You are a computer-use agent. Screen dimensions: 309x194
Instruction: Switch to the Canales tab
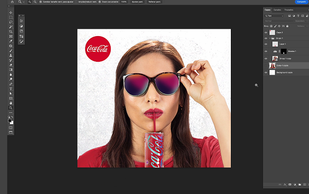(x=277, y=10)
